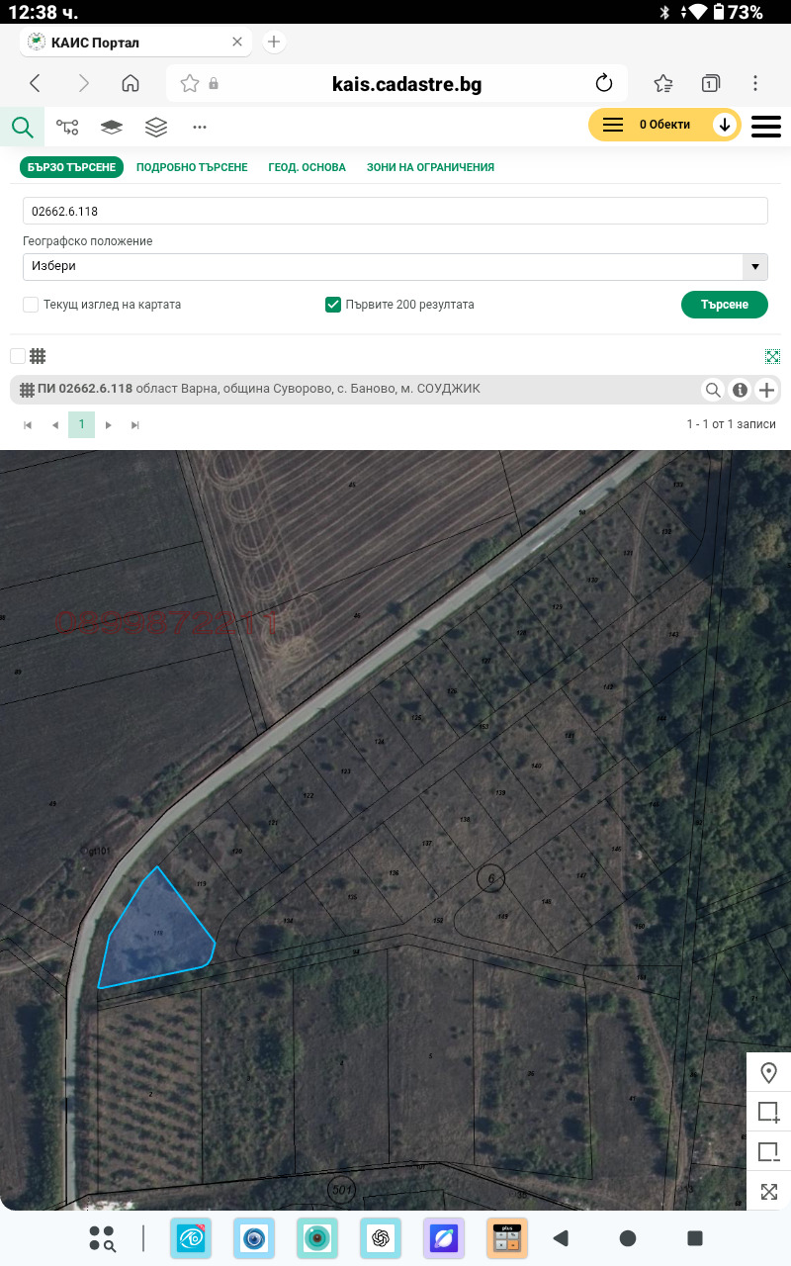Open a new browser tab
The height and width of the screenshot is (1266, 791).
point(275,42)
